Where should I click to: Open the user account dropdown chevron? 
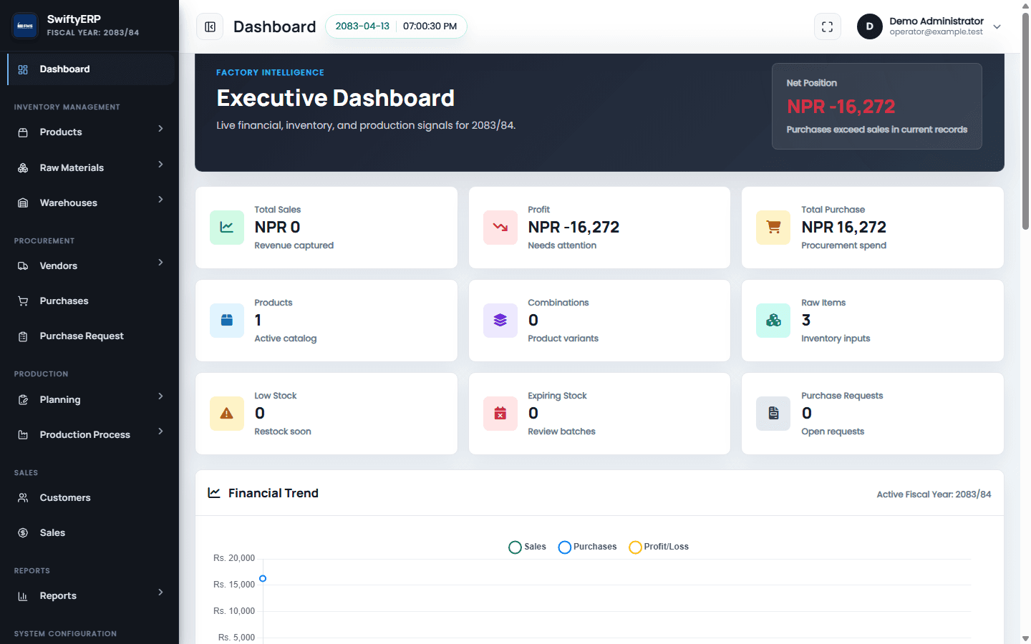[997, 26]
